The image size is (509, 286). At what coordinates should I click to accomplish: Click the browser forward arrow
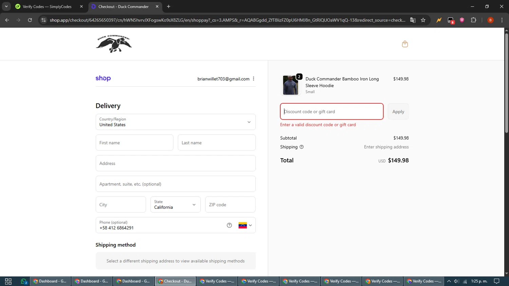pos(18,20)
